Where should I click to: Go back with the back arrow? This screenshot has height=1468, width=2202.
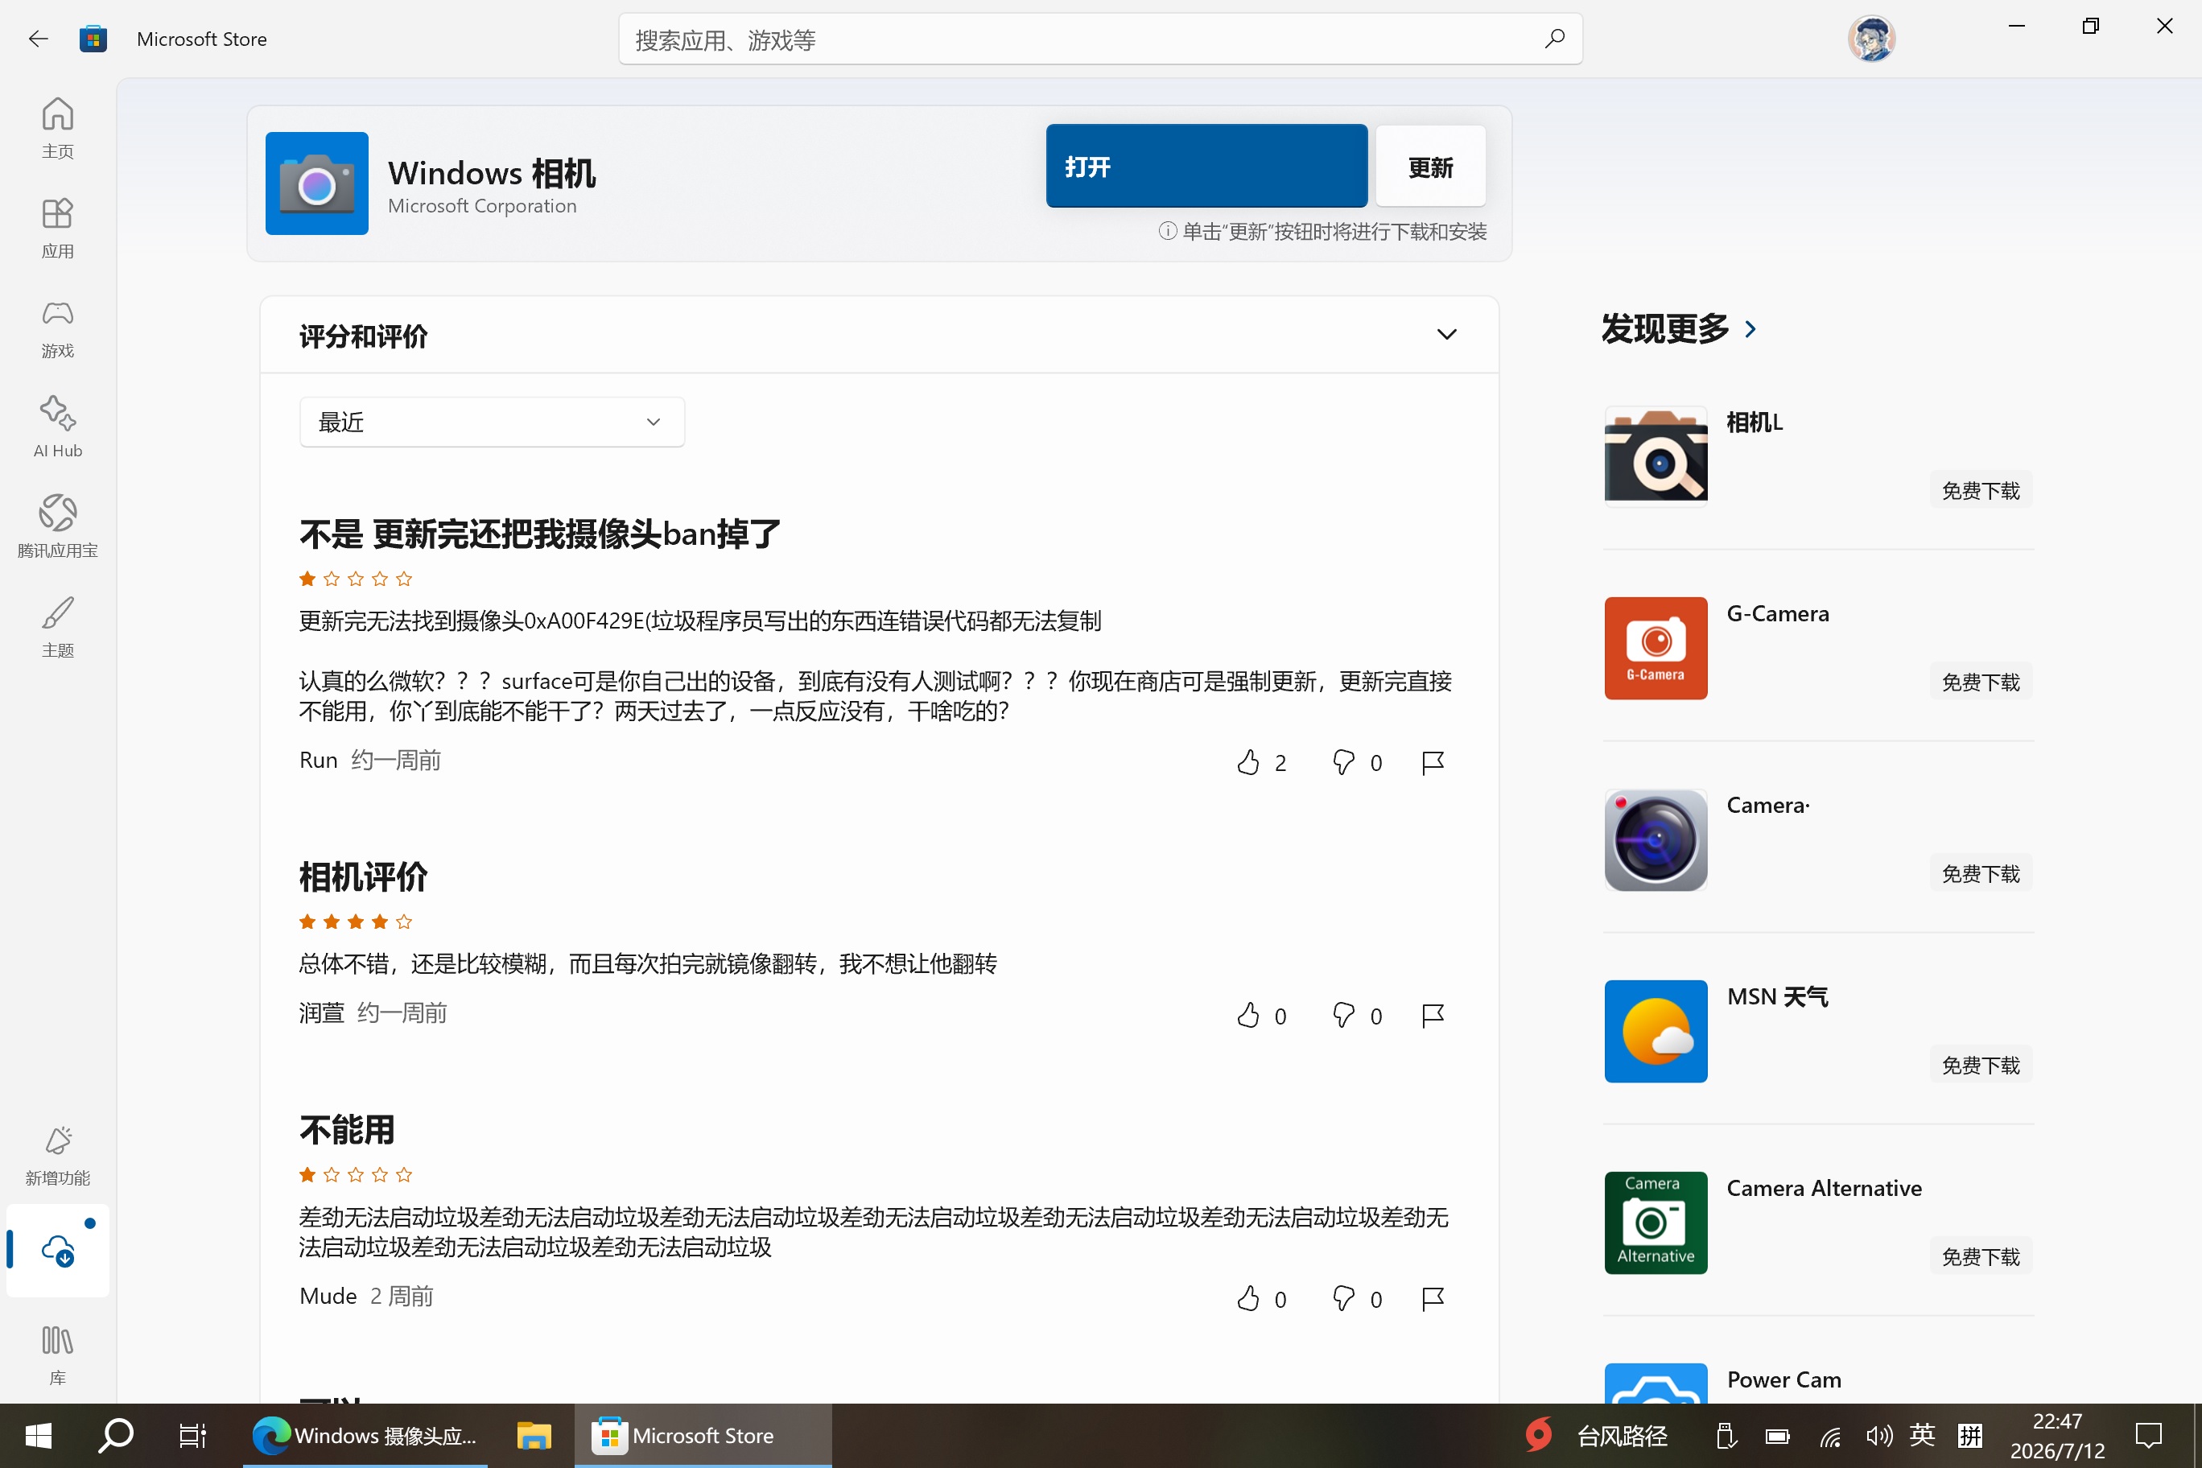click(x=39, y=39)
